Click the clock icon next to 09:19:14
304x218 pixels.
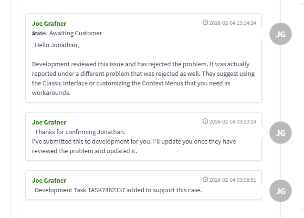(x=205, y=122)
